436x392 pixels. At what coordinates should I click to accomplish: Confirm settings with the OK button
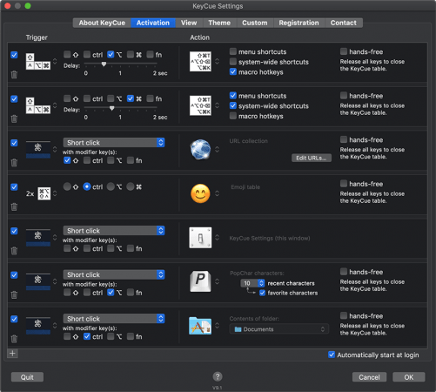tap(409, 377)
